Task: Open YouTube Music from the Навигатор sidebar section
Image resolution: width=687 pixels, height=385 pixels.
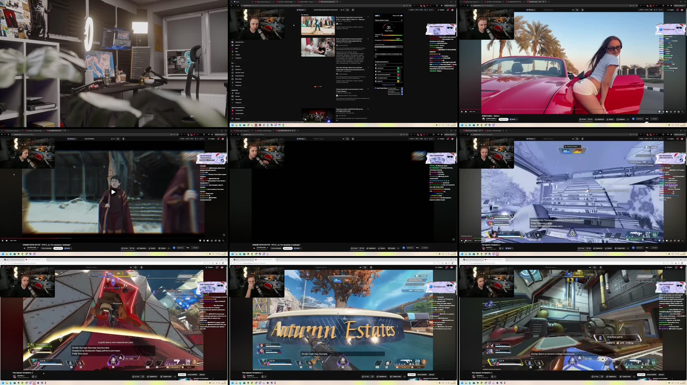Action: click(x=240, y=110)
